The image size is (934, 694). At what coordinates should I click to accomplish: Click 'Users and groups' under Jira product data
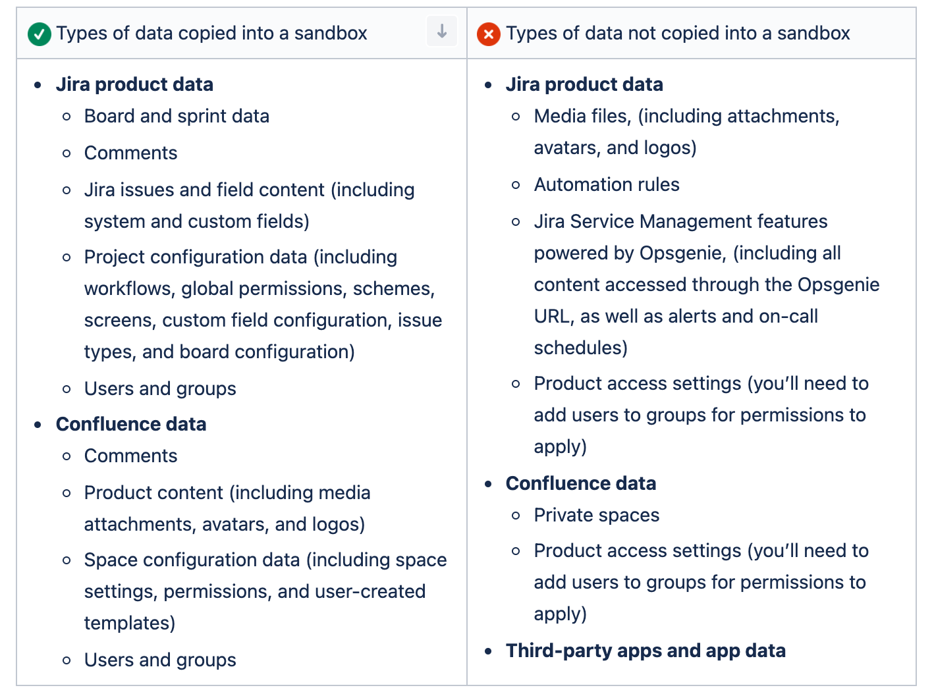click(x=160, y=389)
